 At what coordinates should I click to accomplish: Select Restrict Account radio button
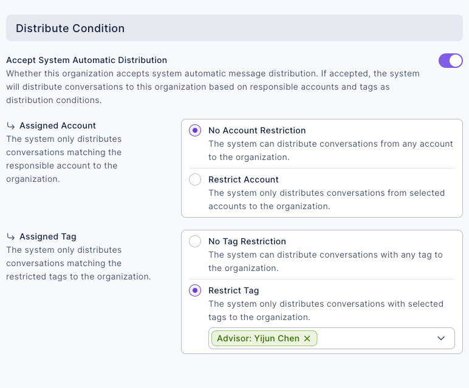tap(195, 179)
